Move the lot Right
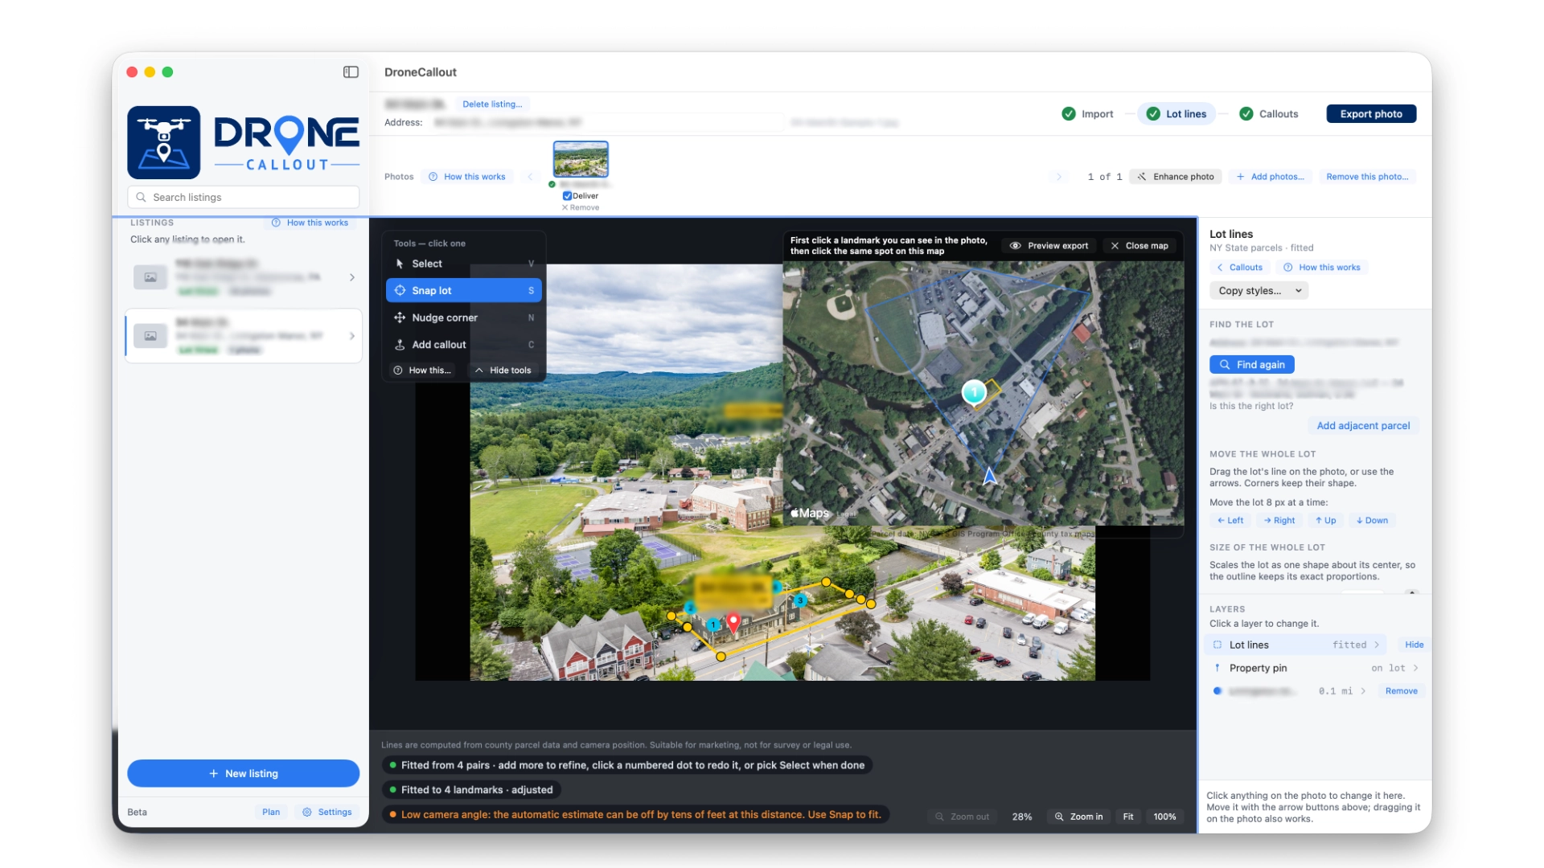Screen dimensions: 1544x868 1279,521
